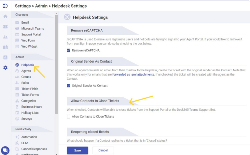Click the sidebar vertical scrollbar
The width and height of the screenshot is (250, 155).
pyautogui.click(x=56, y=65)
